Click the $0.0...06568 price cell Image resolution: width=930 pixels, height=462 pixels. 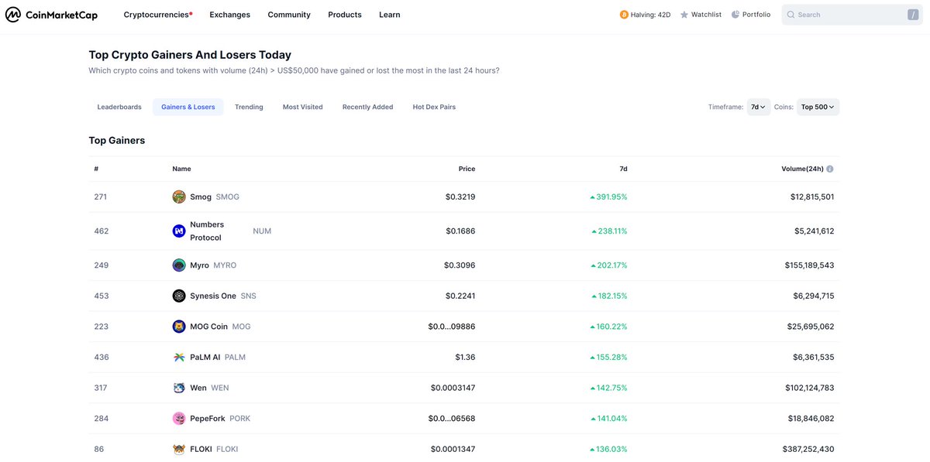point(452,418)
